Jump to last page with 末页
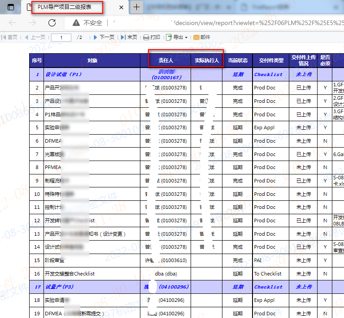Viewport: 344px width, 318px height. [x=129, y=38]
